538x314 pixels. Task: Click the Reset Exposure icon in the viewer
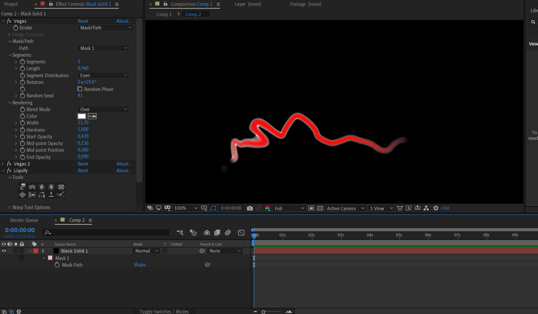coord(436,208)
